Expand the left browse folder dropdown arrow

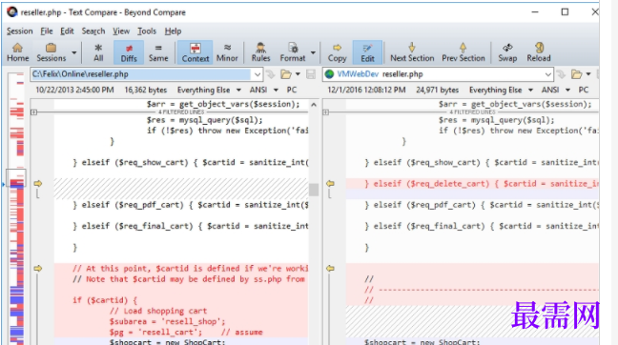(x=298, y=74)
